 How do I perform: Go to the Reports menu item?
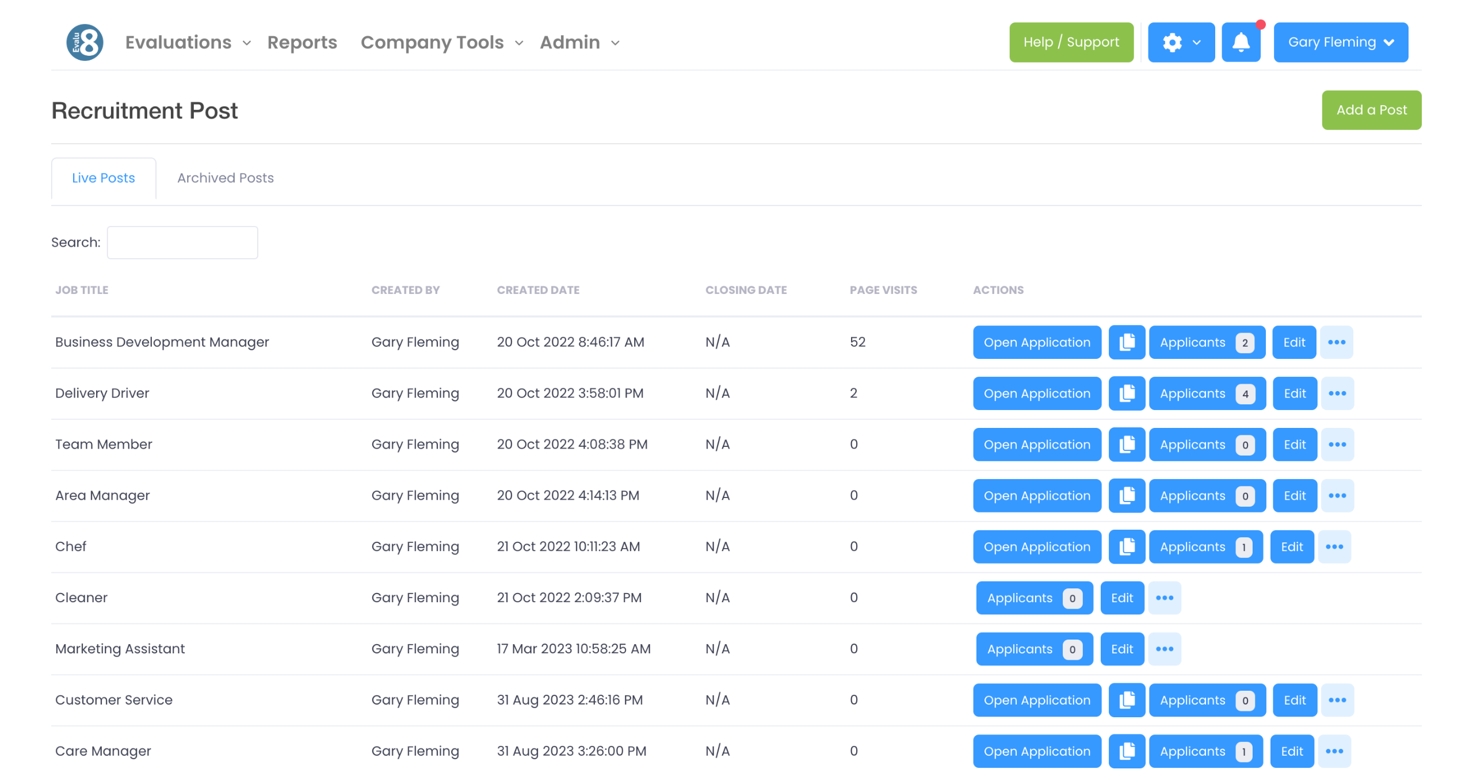pos(302,42)
